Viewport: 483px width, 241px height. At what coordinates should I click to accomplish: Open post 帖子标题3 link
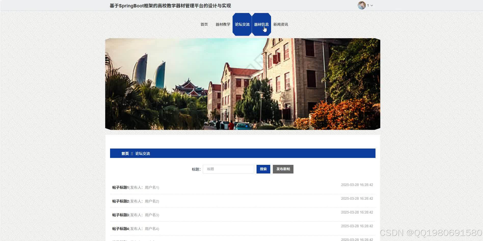tap(120, 215)
